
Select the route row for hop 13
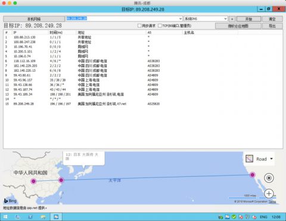143,94
